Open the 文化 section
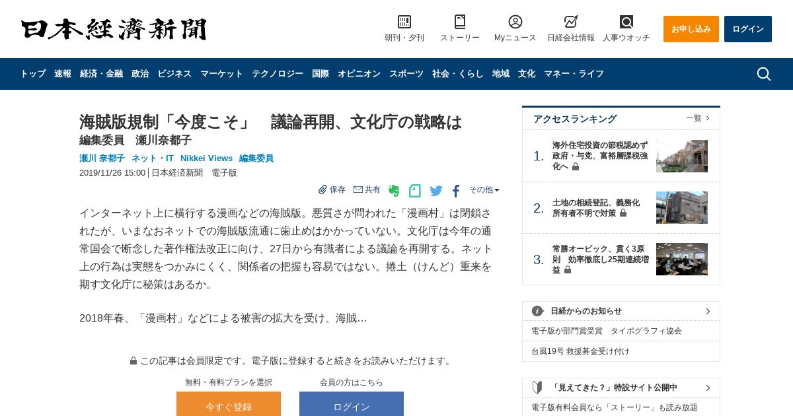The height and width of the screenshot is (416, 793). tap(527, 74)
